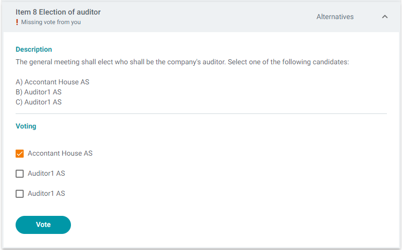Click the Voting section heading

(x=26, y=126)
